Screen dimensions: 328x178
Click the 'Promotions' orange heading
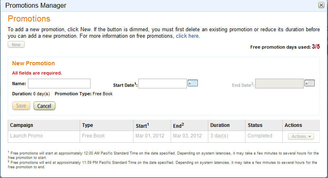click(29, 19)
